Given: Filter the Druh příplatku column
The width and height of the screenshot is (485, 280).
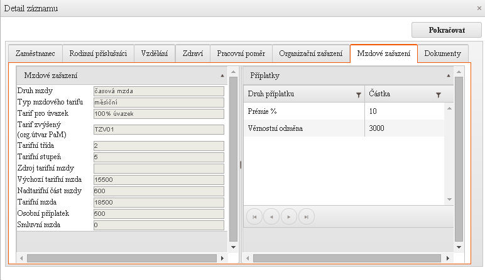Looking at the screenshot, I should point(358,94).
